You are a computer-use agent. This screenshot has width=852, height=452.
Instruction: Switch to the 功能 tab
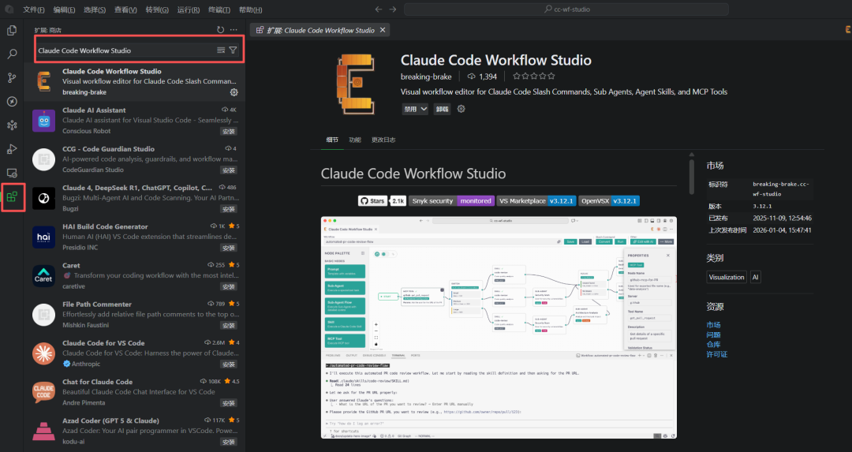tap(355, 140)
